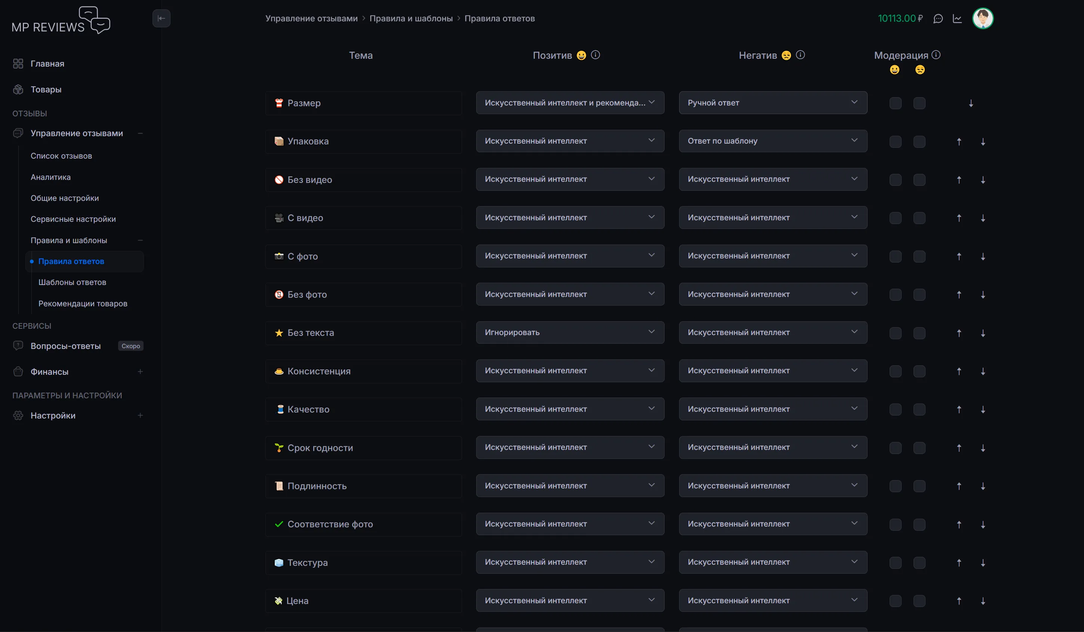Click the info icon next to Позитив
Image resolution: width=1084 pixels, height=632 pixels.
tap(595, 55)
